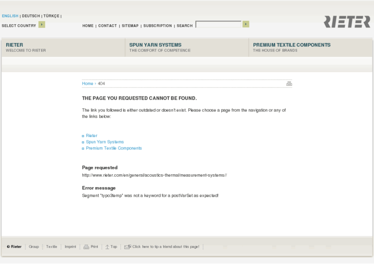This screenshot has width=374, height=280.
Task: Open the Home menu item
Action: coord(88,26)
